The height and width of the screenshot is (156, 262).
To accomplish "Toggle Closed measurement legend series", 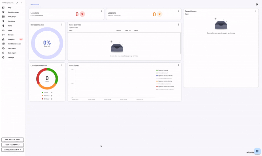I will point(165,78).
